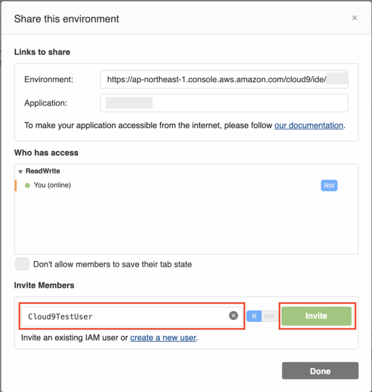This screenshot has width=372, height=392.
Task: Collapse the ReadWrite group triangle
Action: pyautogui.click(x=21, y=171)
